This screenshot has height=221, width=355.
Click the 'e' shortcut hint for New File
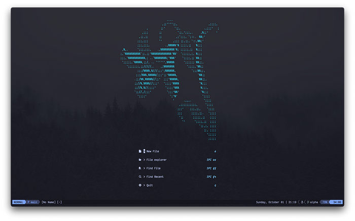[x=215, y=152]
